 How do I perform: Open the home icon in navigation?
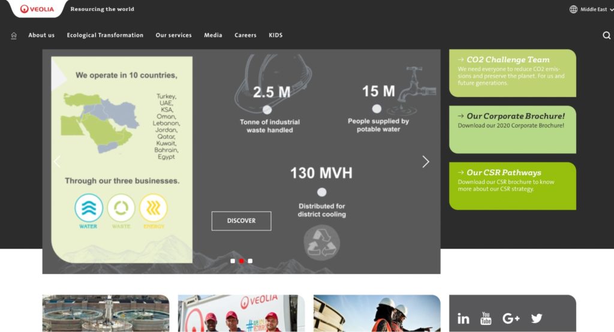(14, 35)
